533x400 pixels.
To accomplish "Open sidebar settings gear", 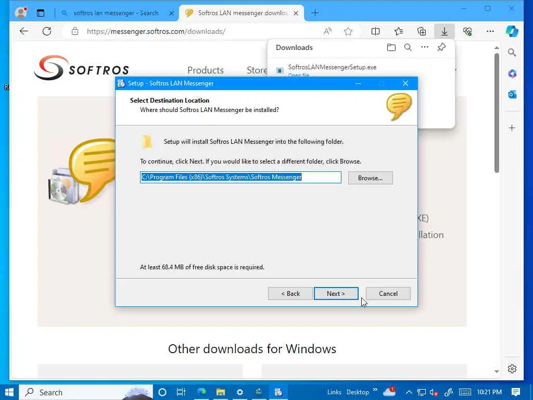I will click(512, 369).
